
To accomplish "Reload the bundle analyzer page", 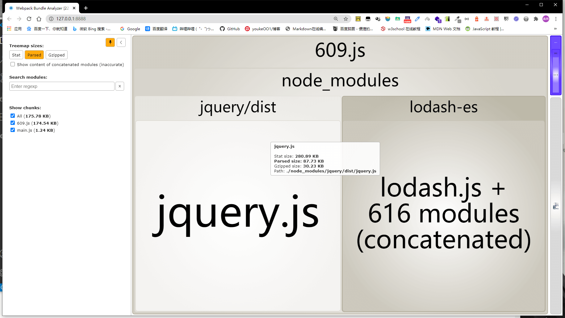I will [29, 19].
